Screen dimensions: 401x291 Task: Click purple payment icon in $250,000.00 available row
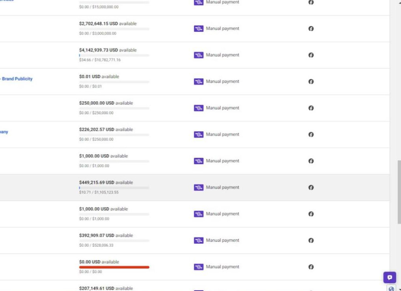[199, 108]
